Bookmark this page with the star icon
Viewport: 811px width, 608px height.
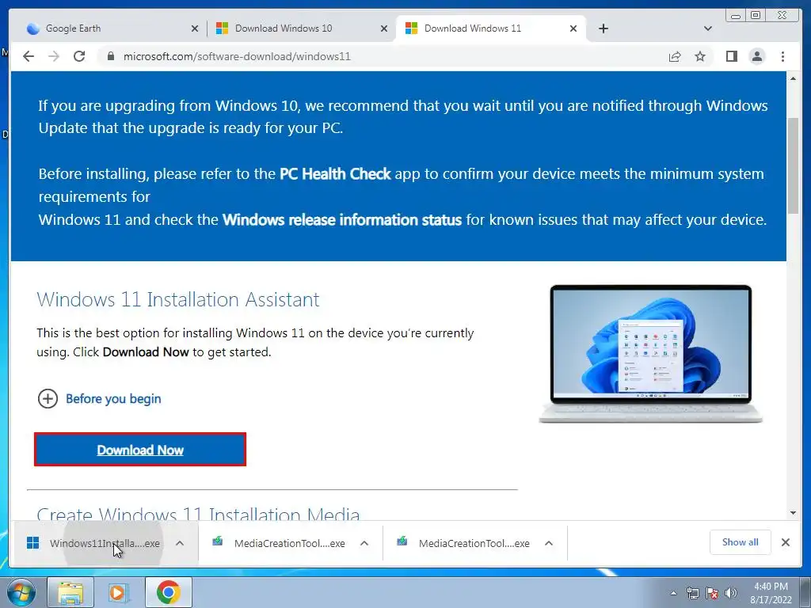coord(700,56)
